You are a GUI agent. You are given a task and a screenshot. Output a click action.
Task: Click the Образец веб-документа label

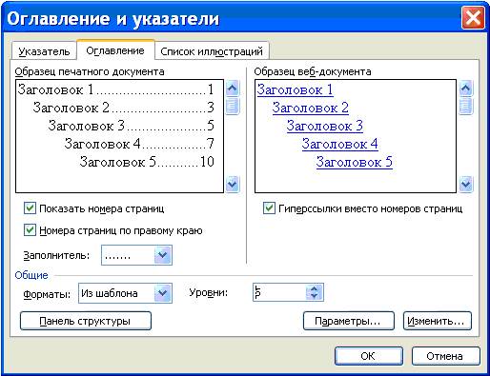(313, 71)
